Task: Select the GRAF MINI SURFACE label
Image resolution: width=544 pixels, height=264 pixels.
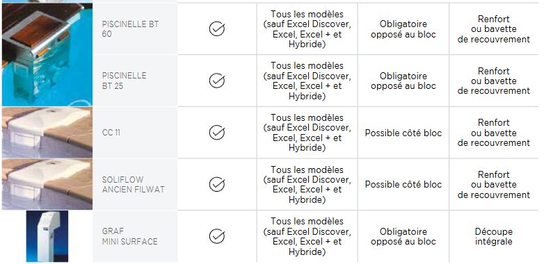Action: pyautogui.click(x=130, y=236)
